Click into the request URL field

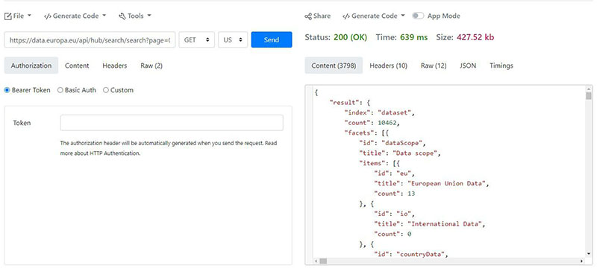[90, 39]
